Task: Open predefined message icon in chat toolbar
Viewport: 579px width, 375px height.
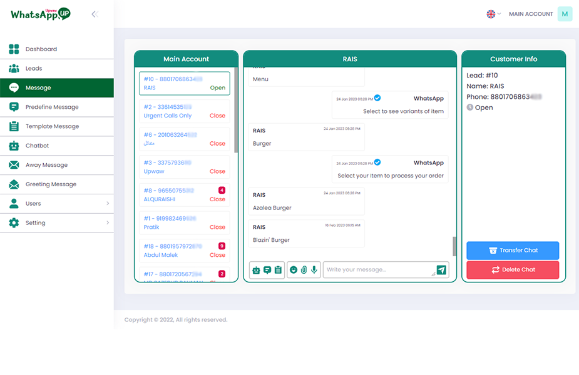Action: tap(267, 270)
